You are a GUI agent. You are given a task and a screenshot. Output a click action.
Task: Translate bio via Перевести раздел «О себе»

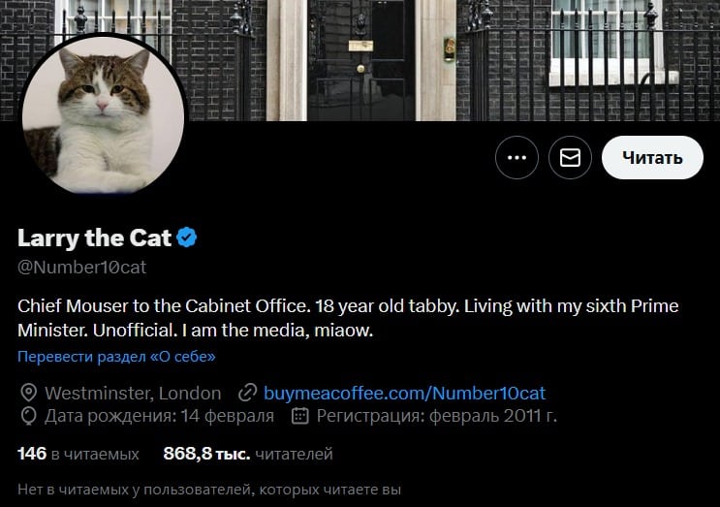(x=116, y=357)
